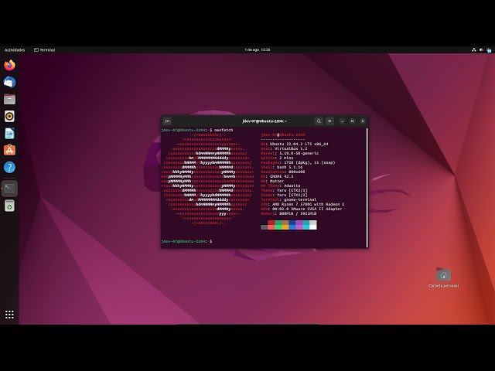Image resolution: width=495 pixels, height=371 pixels.
Task: Open terminal hamburger menu
Action: coord(329,121)
